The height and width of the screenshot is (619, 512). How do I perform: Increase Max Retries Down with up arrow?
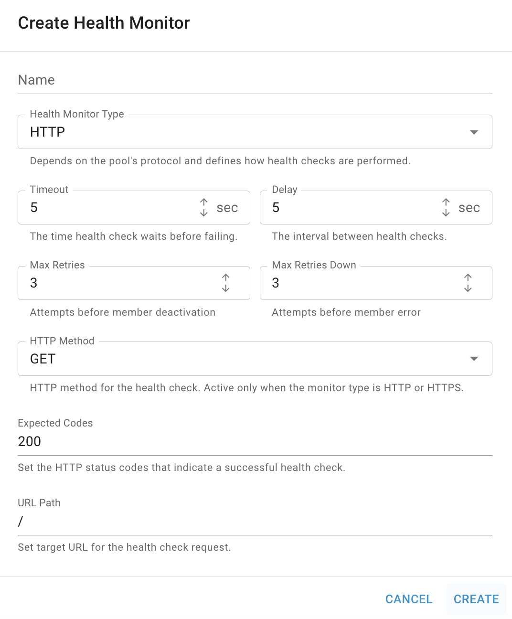click(x=468, y=278)
